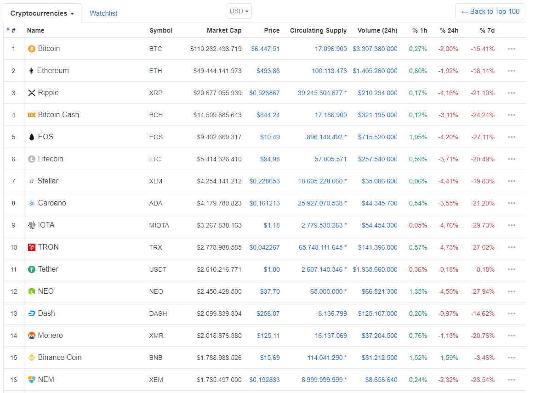This screenshot has width=536, height=393.
Task: Open the three-dot options for Cardano
Action: click(x=512, y=203)
